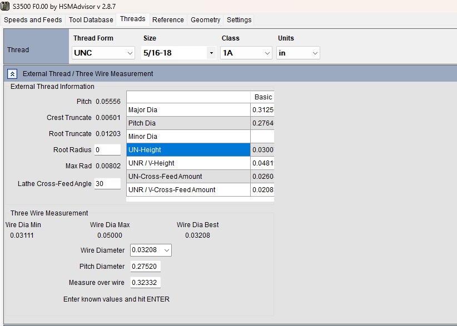Image resolution: width=457 pixels, height=326 pixels.
Task: Select the UNR / V-Height row
Action: click(x=188, y=163)
